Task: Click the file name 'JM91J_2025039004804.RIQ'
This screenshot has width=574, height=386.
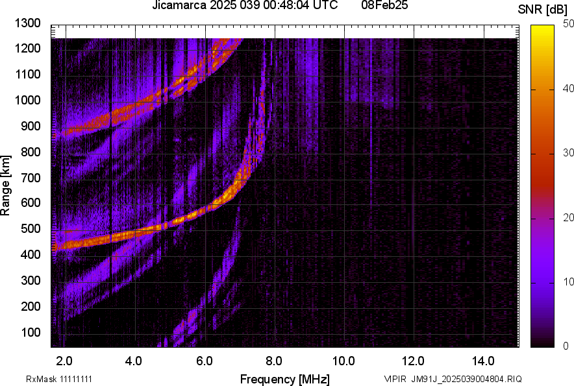Action: pos(466,379)
